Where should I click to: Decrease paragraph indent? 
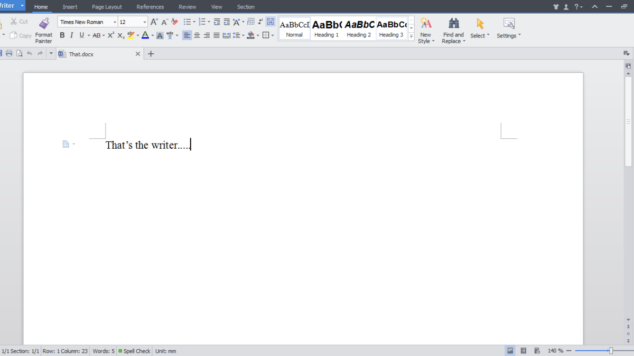pyautogui.click(x=217, y=22)
